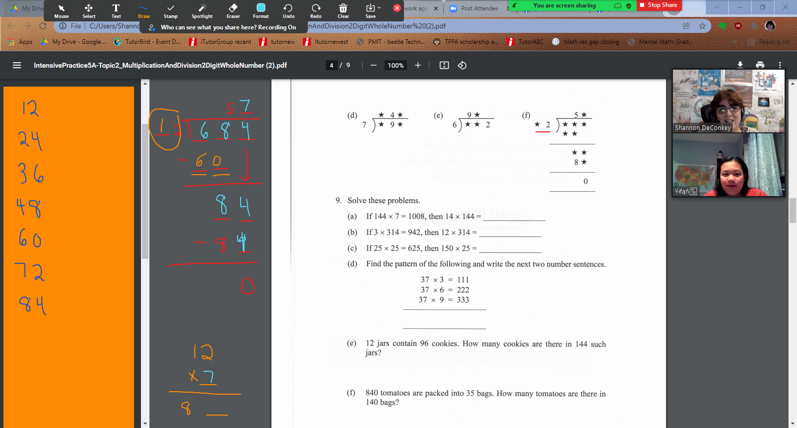Open TutorBird - Event bookmark
Viewport: 797px width, 428px height.
coord(147,42)
